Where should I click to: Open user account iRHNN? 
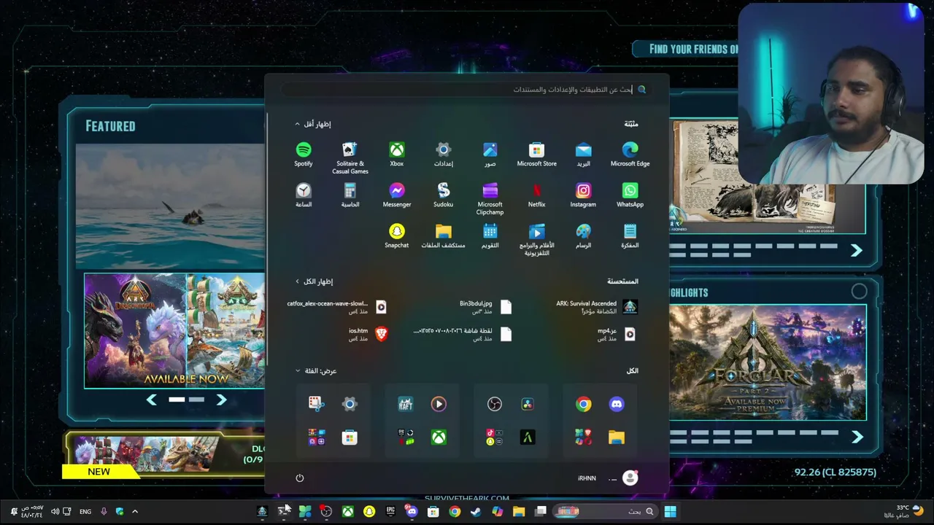click(x=608, y=478)
